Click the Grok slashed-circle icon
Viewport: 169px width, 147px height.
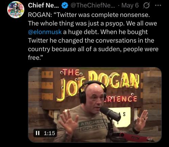146,6
